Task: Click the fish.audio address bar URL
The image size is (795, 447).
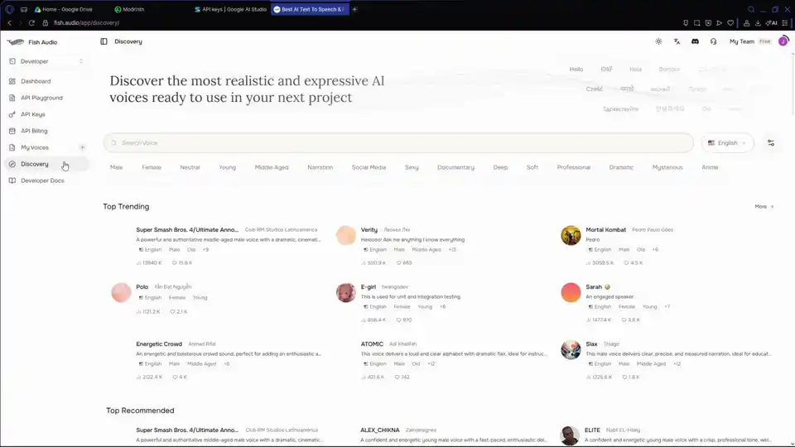Action: pyautogui.click(x=87, y=23)
